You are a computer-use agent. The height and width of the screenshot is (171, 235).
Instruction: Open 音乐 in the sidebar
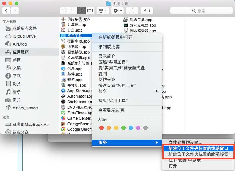coord(29,92)
